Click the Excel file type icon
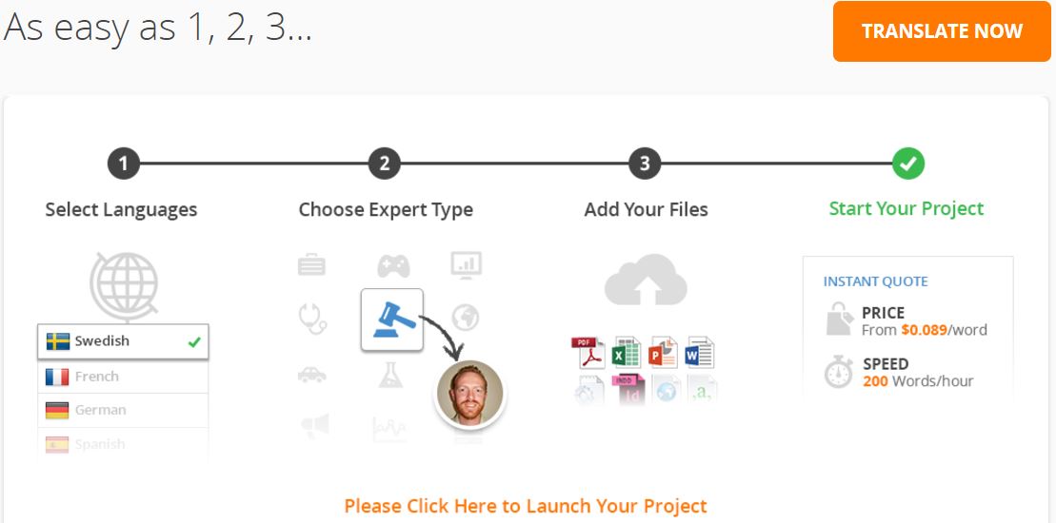Image resolution: width=1056 pixels, height=523 pixels. [626, 352]
